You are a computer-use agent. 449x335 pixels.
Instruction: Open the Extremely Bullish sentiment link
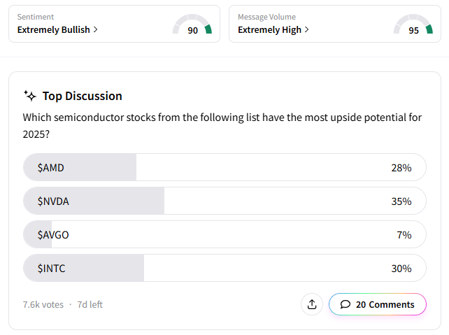pos(54,30)
